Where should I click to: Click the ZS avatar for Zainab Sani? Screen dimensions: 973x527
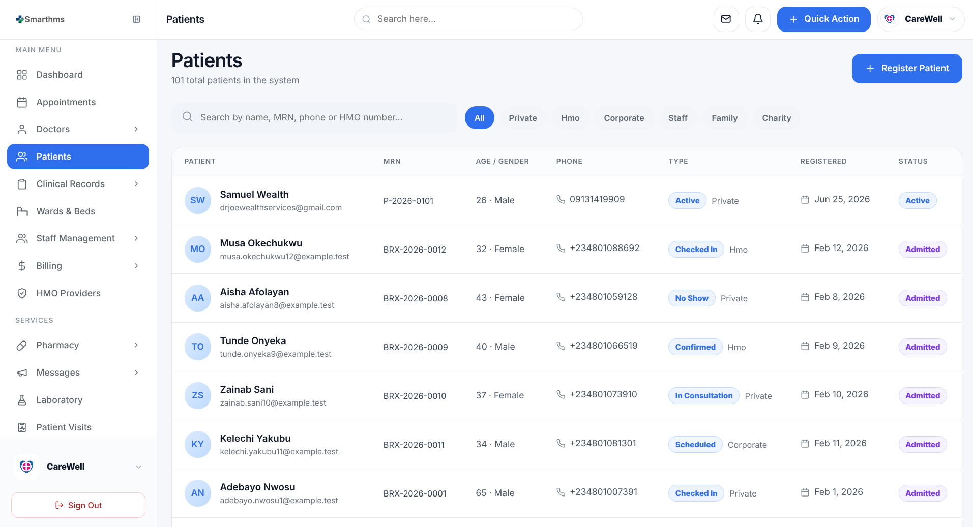197,395
